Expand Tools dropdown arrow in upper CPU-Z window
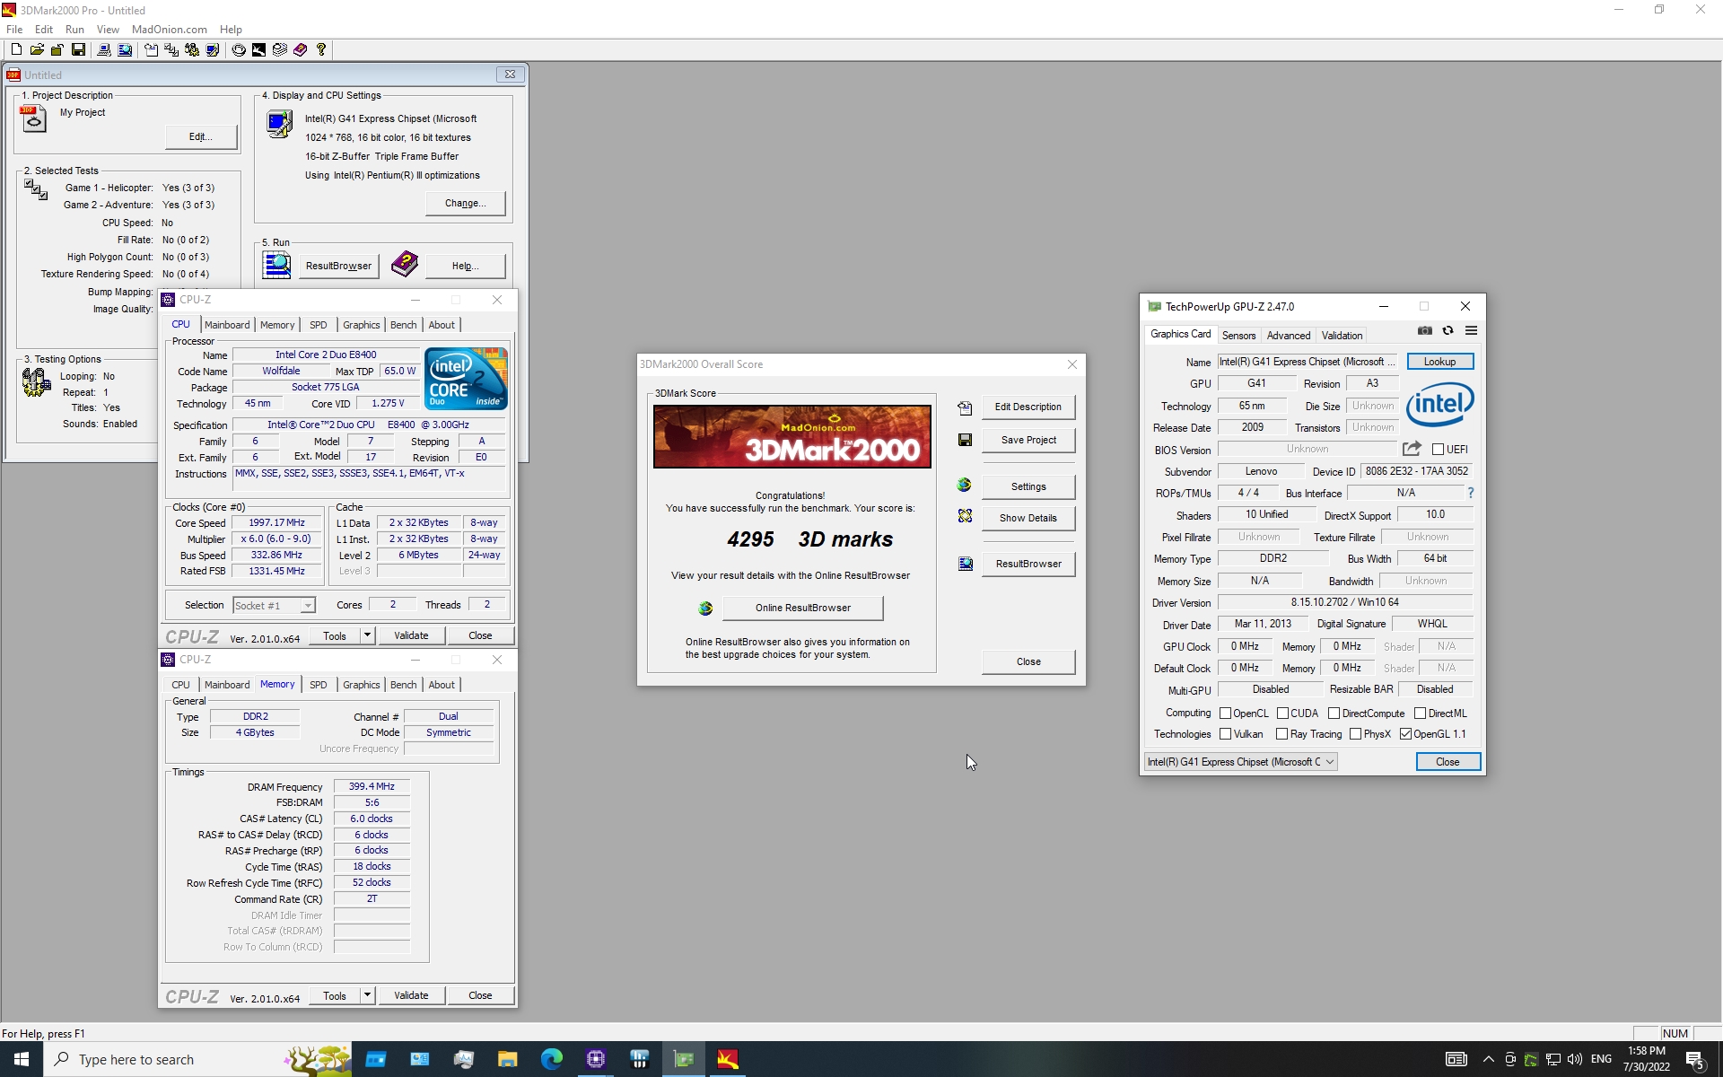The width and height of the screenshot is (1723, 1077). coord(367,635)
